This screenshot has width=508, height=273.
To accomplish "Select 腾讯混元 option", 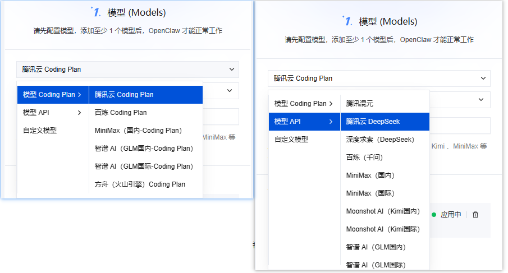I will tap(385, 104).
